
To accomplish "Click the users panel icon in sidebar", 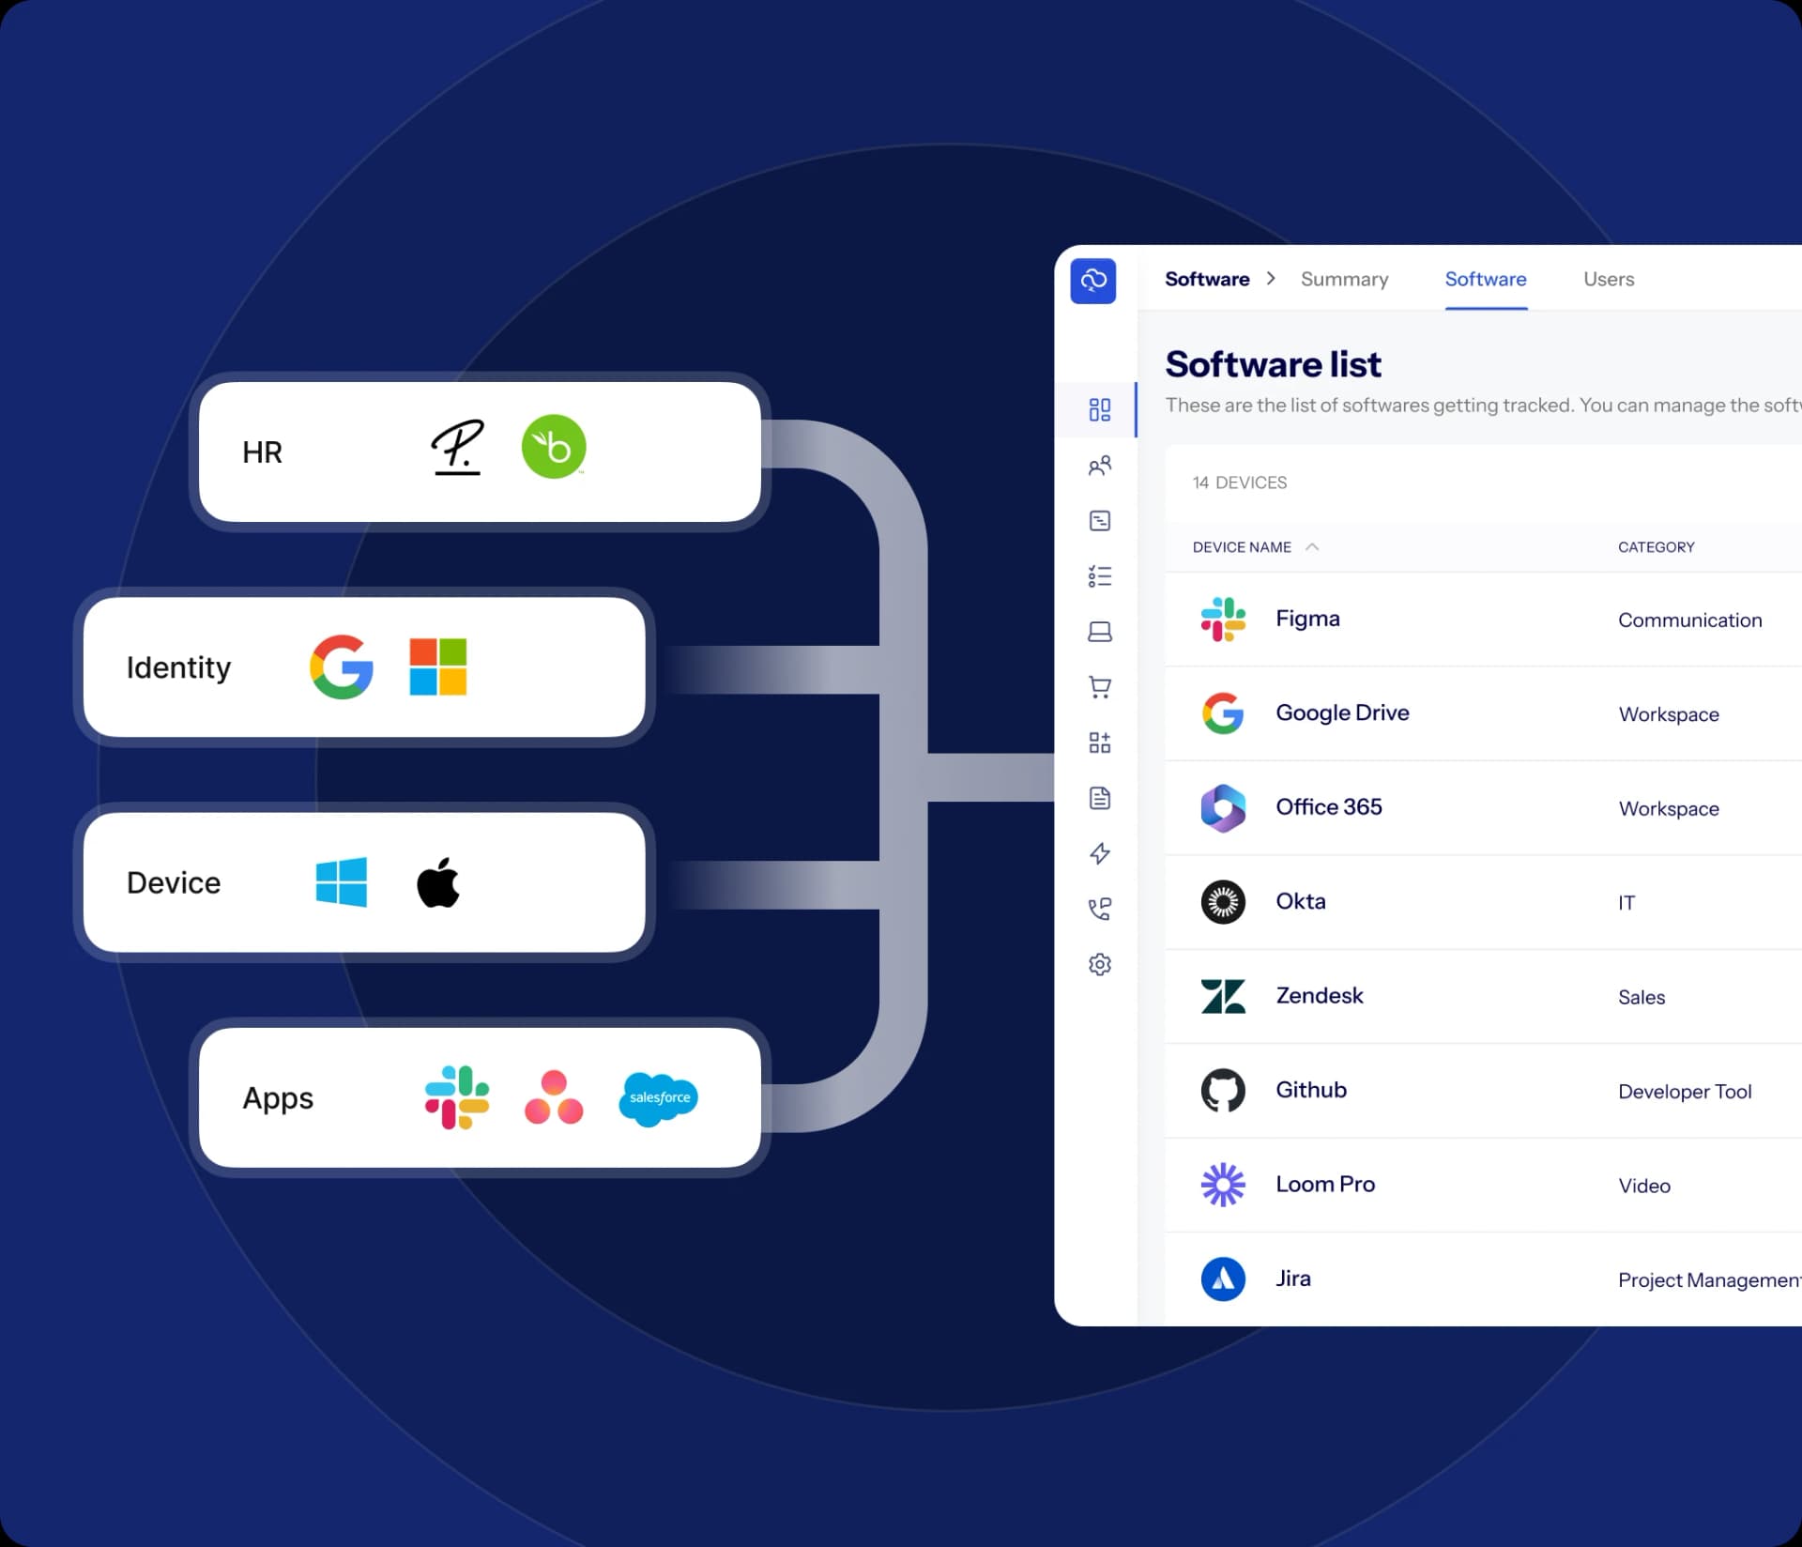I will pos(1099,467).
